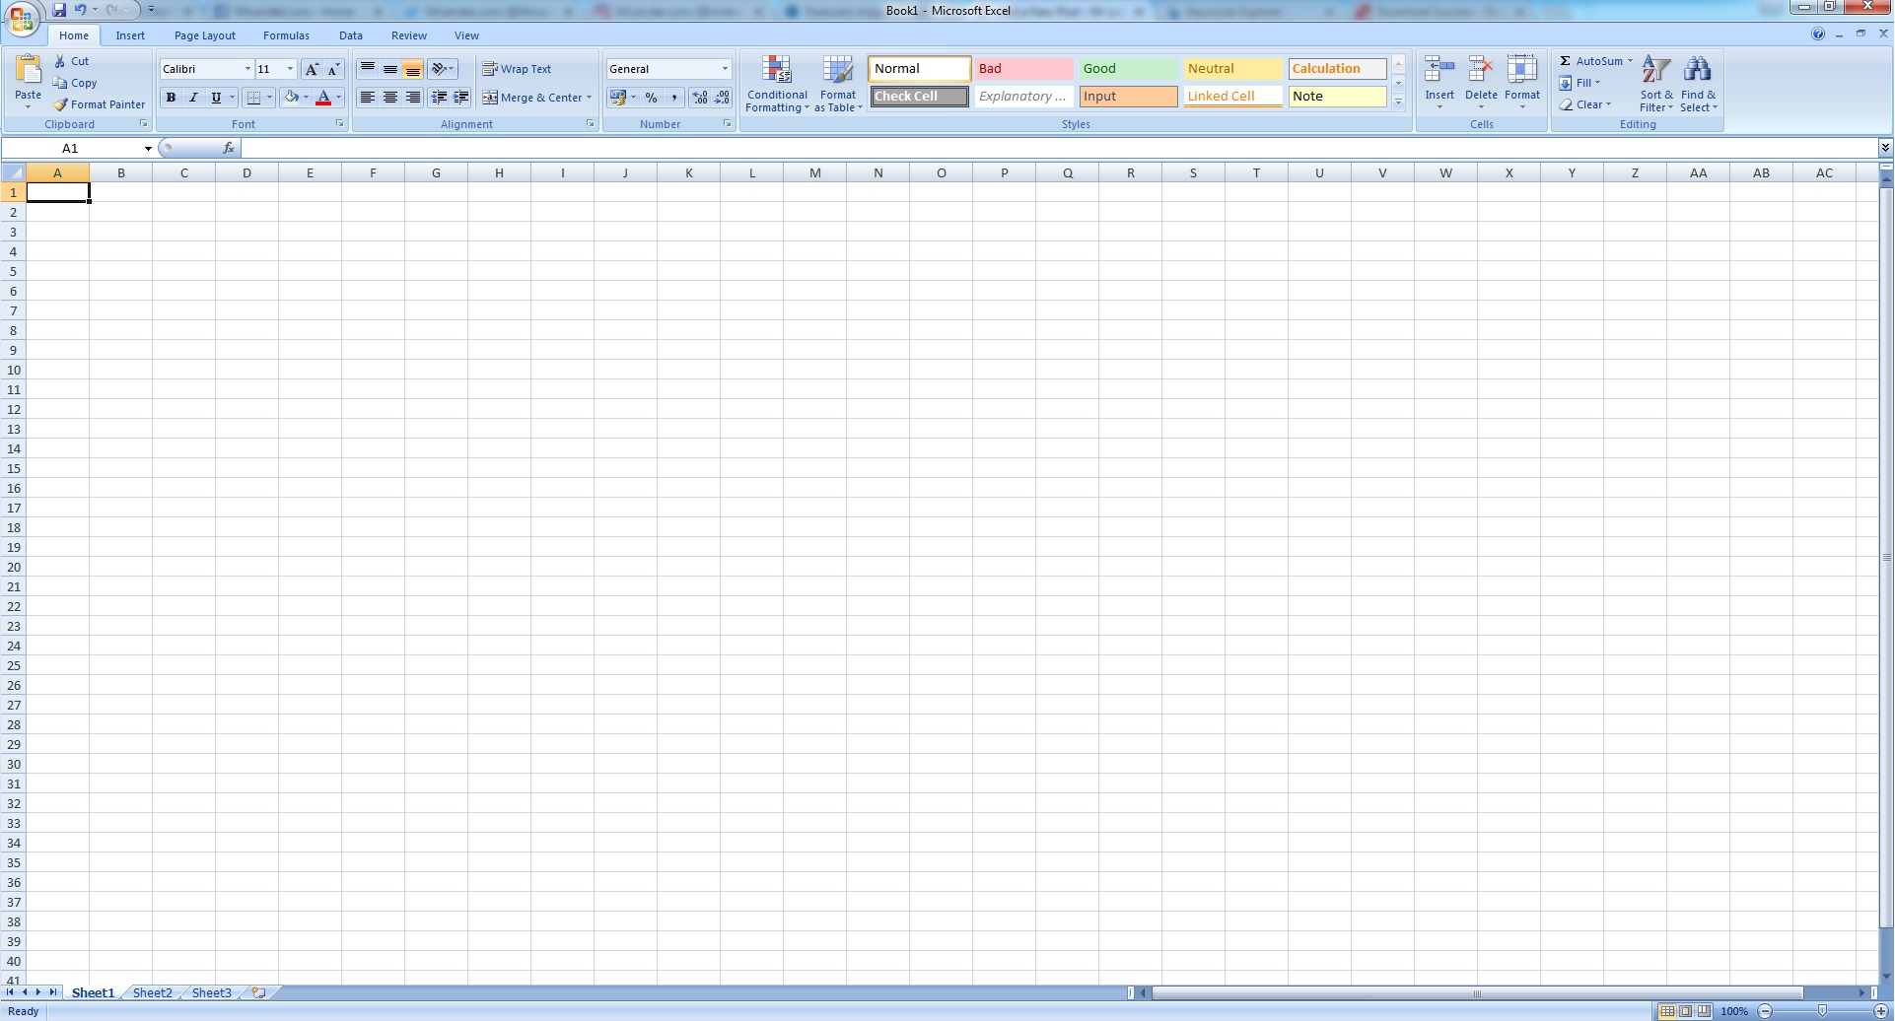Apply bold formatting
Viewport: 1895px width, 1021px height.
(x=172, y=98)
